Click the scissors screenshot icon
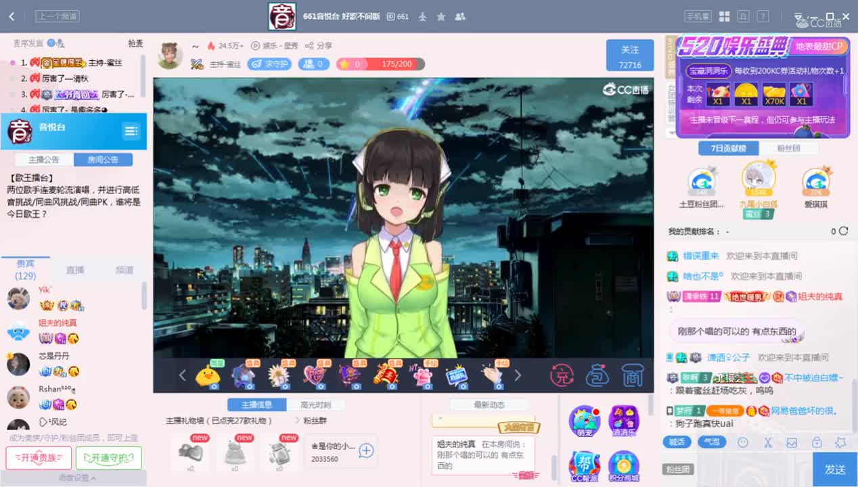 tap(768, 442)
